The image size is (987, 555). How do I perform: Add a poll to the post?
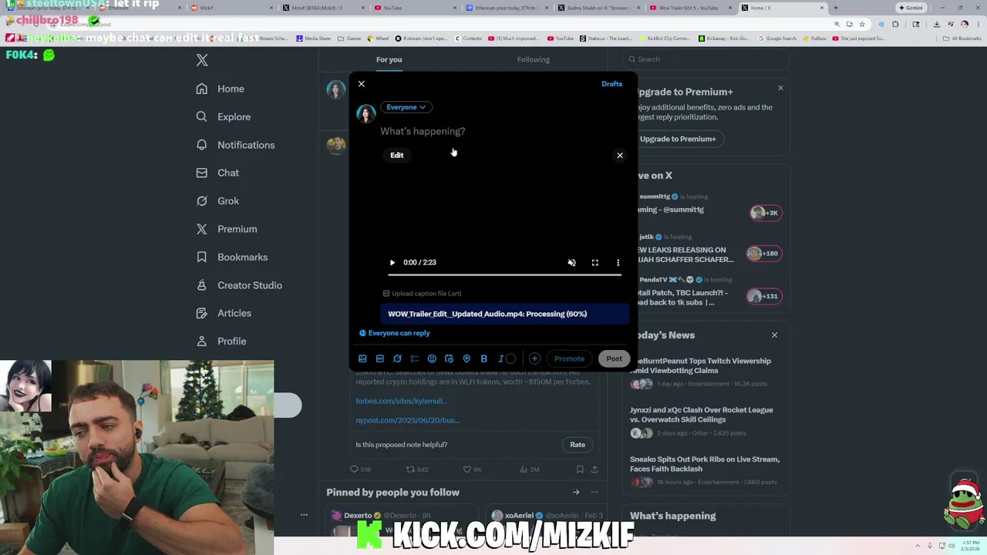tap(415, 358)
